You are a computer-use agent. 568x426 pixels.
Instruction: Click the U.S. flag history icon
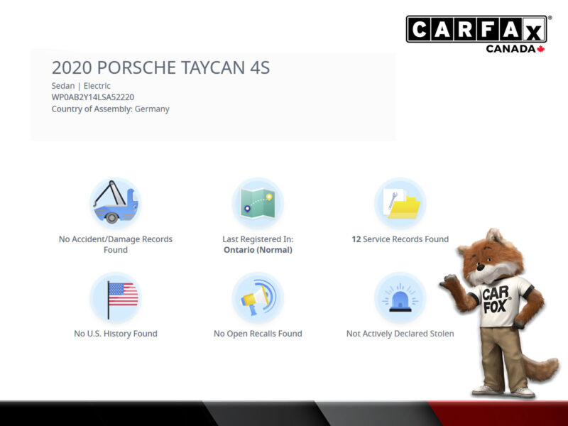coord(116,297)
